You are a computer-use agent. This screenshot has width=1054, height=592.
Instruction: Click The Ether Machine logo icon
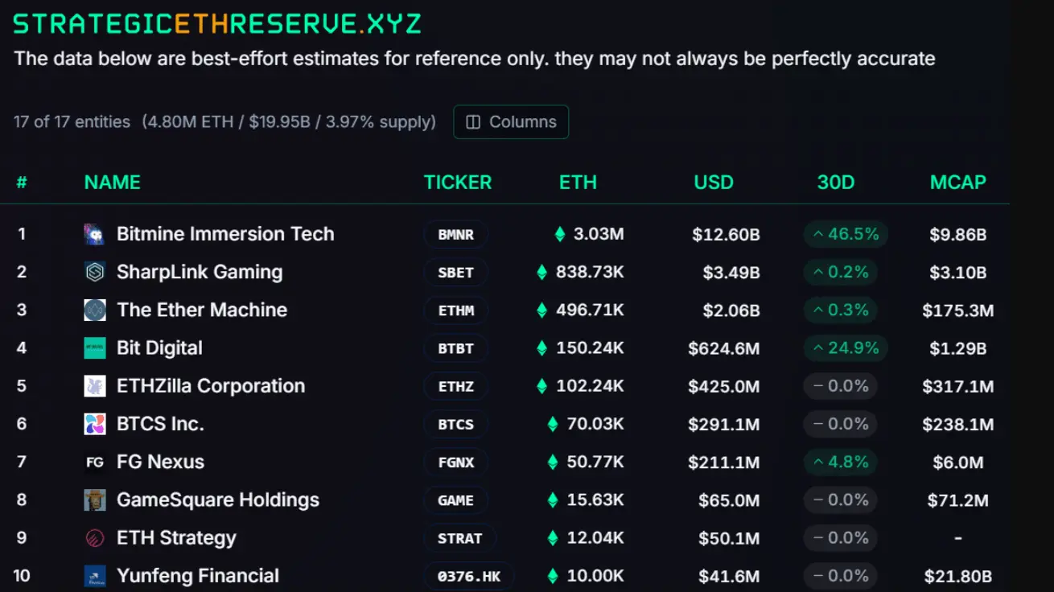click(x=95, y=310)
